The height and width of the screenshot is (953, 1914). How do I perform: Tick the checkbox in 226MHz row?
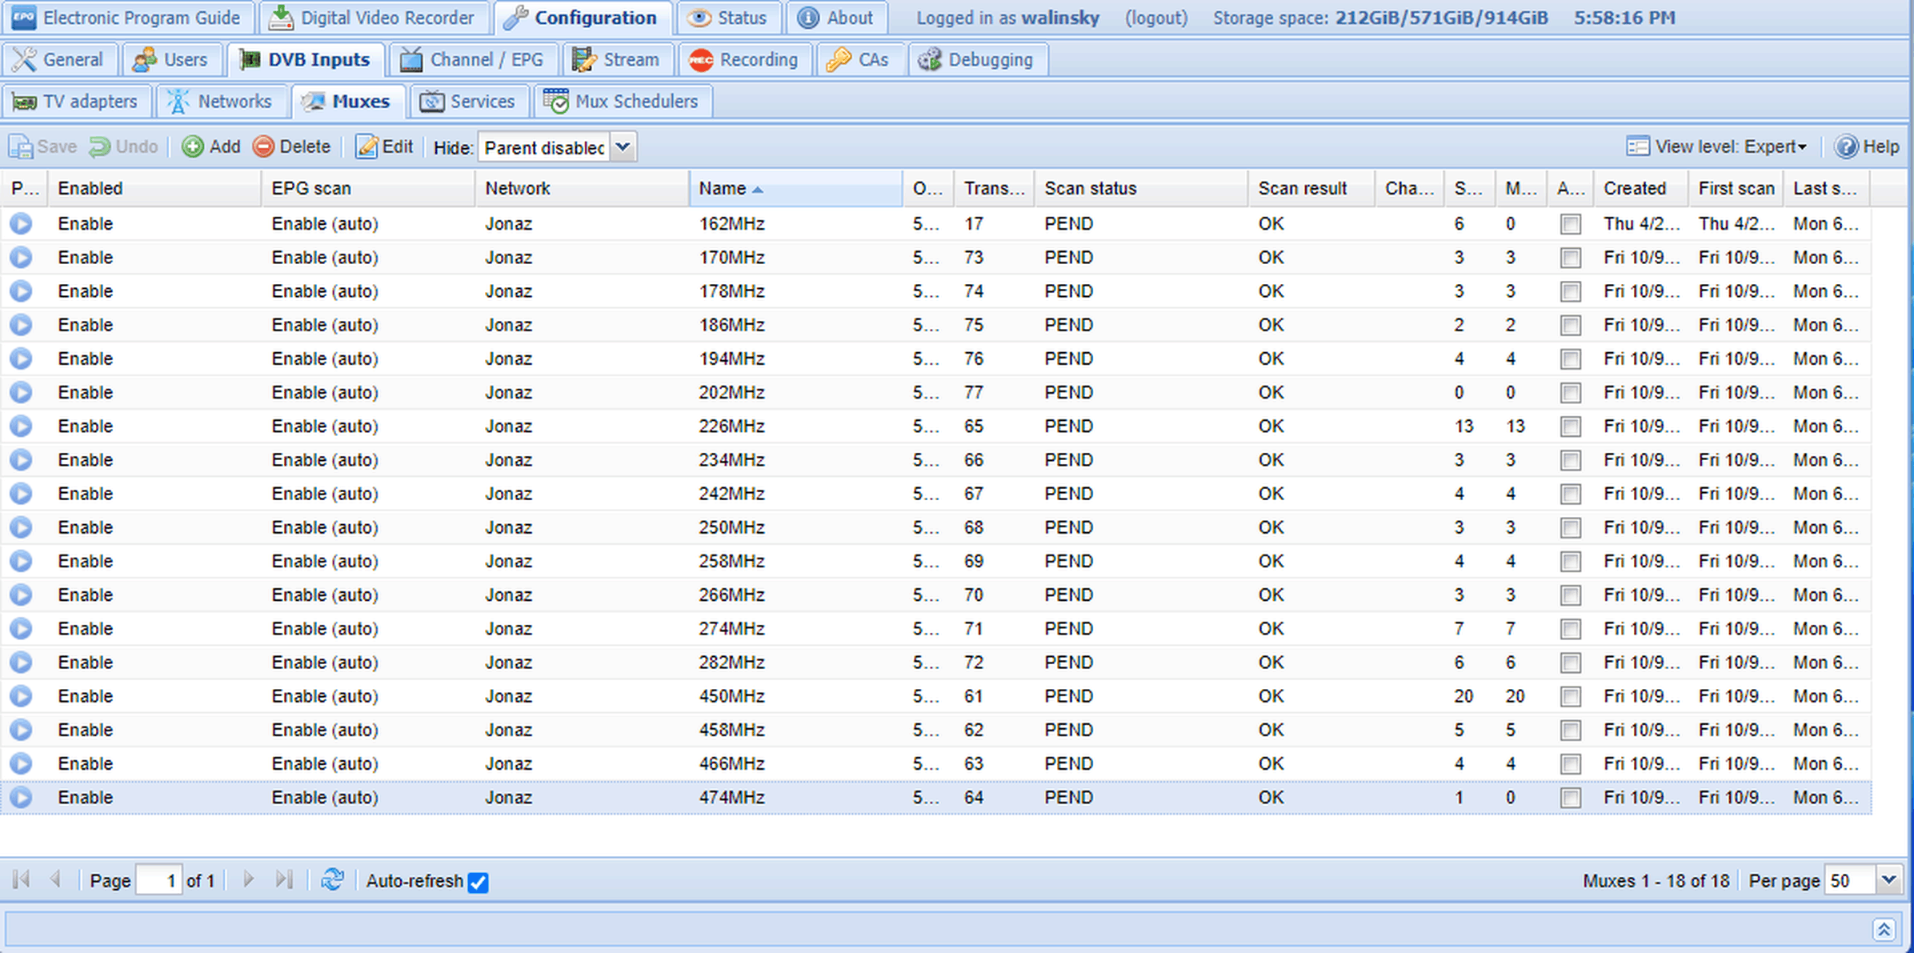1571,426
